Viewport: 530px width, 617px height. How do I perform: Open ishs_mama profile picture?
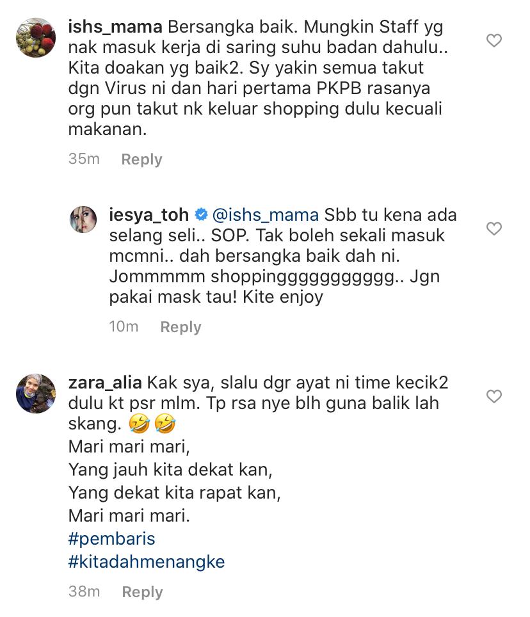click(36, 37)
